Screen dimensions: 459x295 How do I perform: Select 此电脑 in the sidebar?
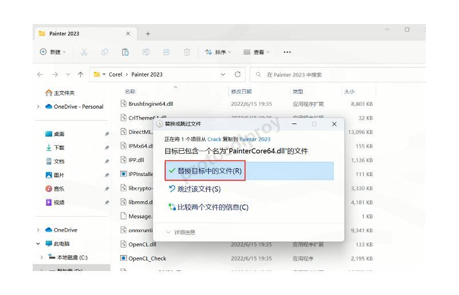click(58, 244)
